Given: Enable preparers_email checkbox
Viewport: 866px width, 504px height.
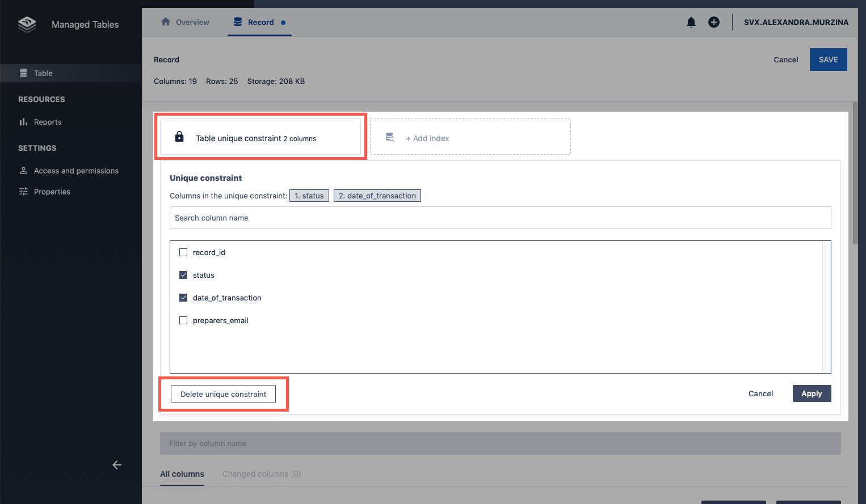Looking at the screenshot, I should (x=183, y=320).
